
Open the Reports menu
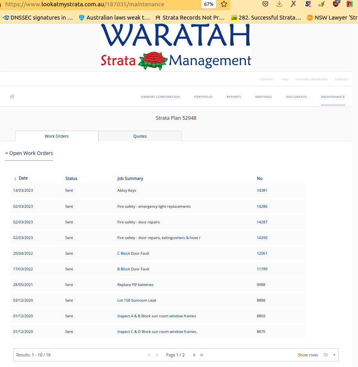pyautogui.click(x=234, y=97)
